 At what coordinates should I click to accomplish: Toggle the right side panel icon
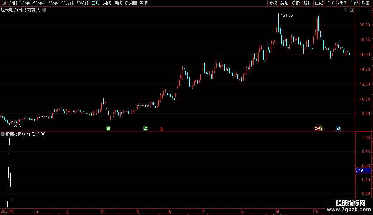[352, 10]
